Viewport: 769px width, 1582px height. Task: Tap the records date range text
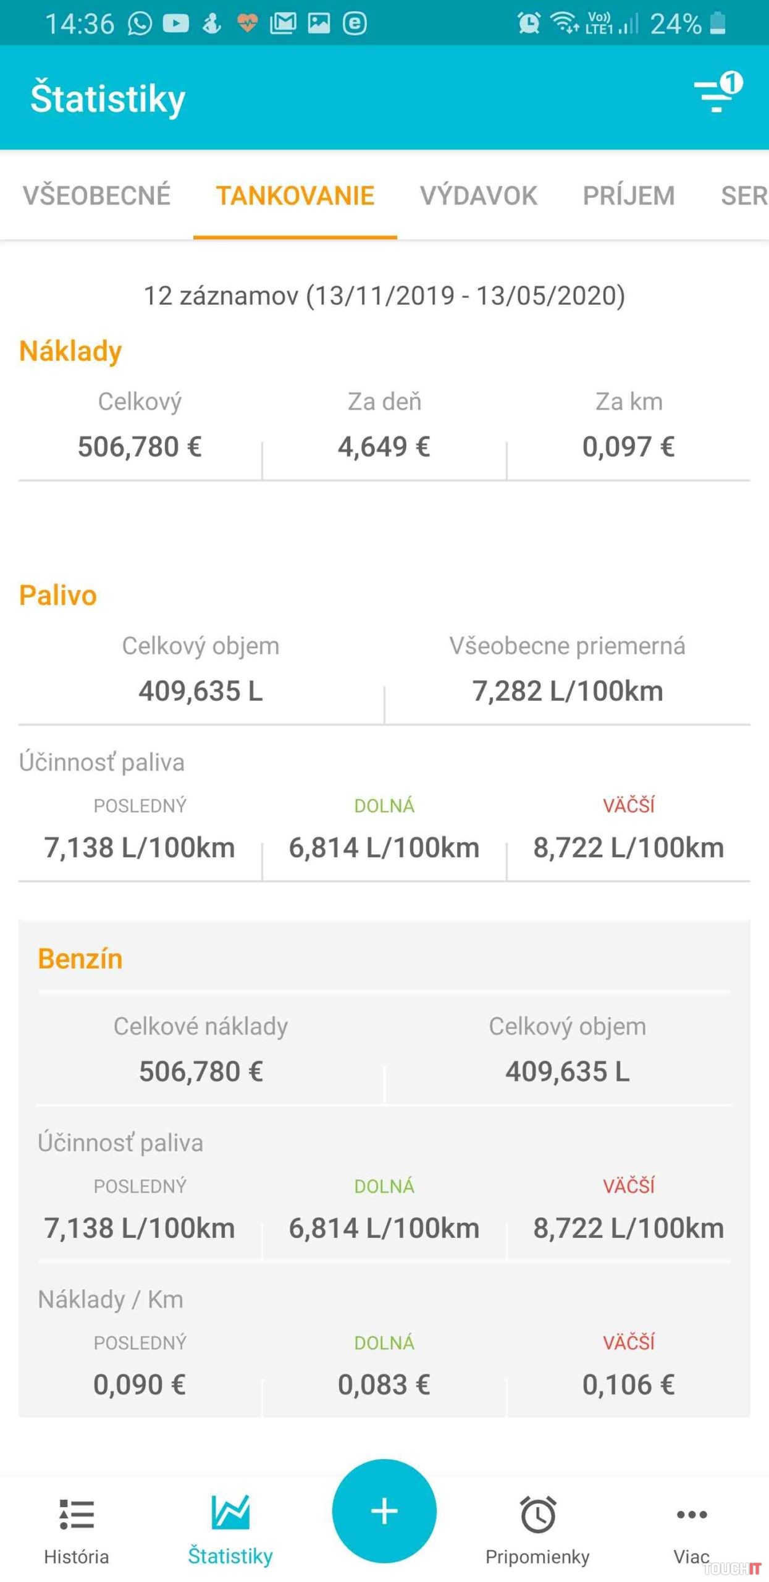[x=384, y=295]
